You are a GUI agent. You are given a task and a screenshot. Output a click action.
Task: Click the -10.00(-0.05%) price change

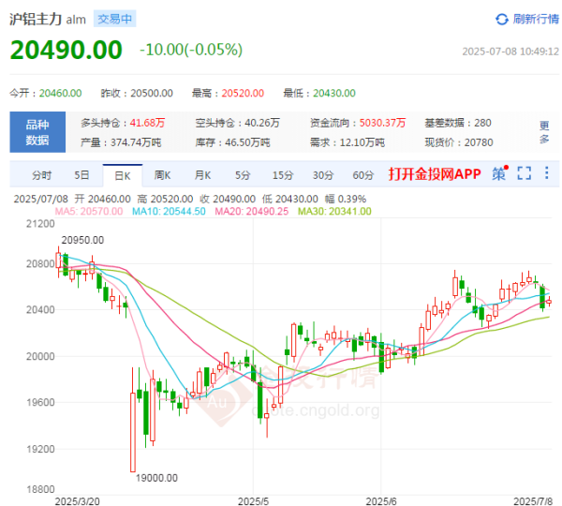tap(191, 50)
